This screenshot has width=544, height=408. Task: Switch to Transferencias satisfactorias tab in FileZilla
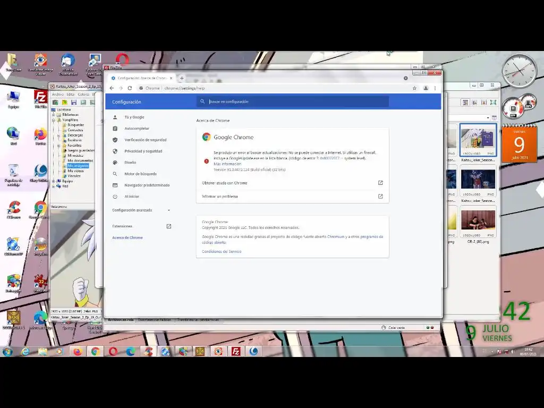(198, 320)
